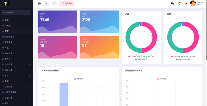Toggle 批准的卖家总数 legend in 卖家 chart
This screenshot has height=106, width=207.
click(x=188, y=56)
